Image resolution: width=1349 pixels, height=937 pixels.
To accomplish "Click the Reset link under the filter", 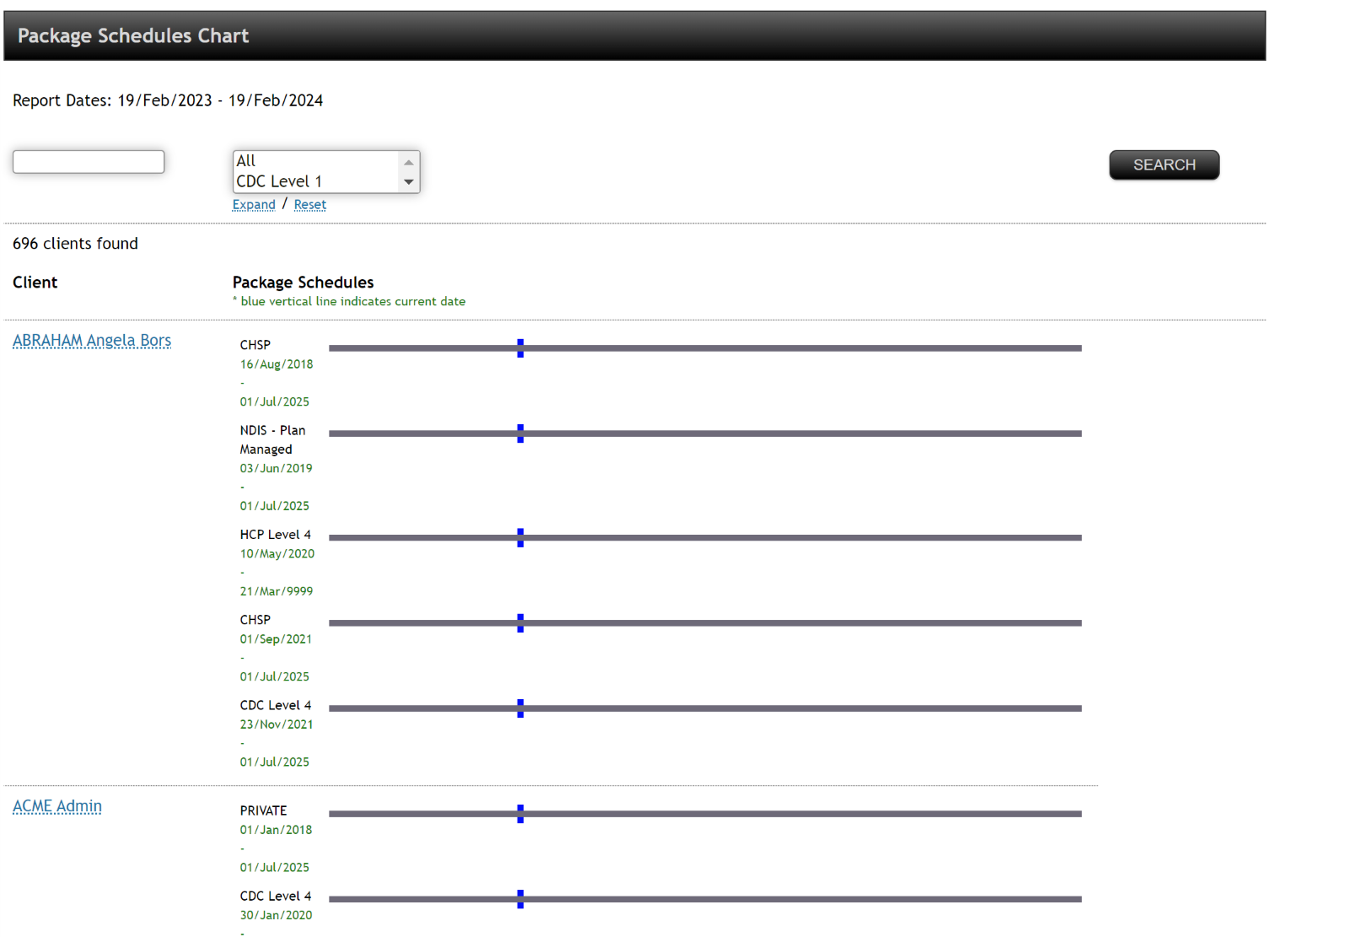I will click(x=309, y=204).
